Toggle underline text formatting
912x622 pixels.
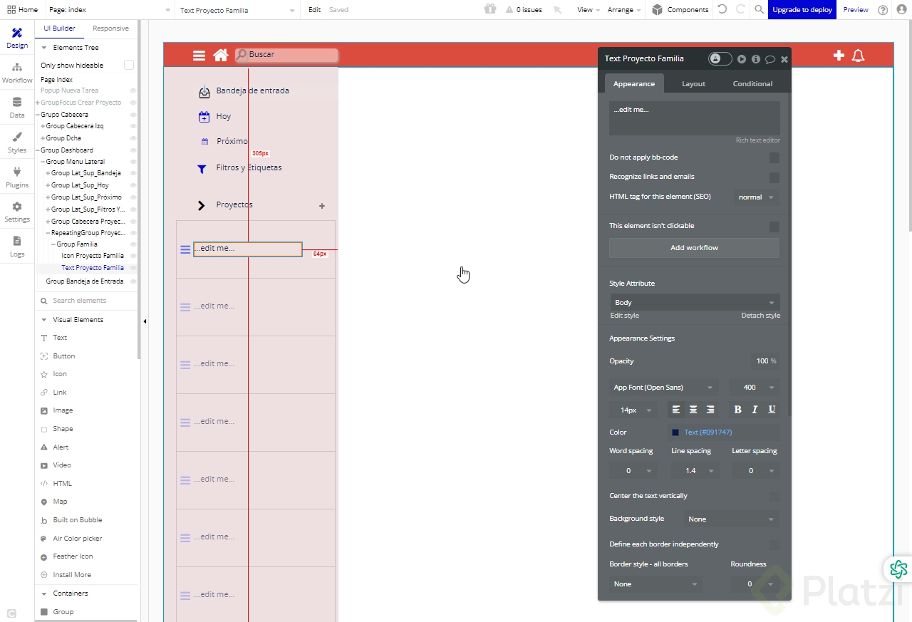(x=772, y=410)
